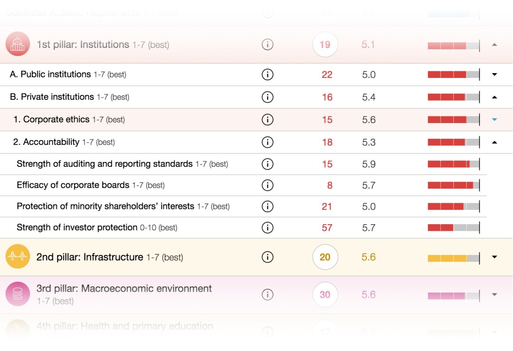Click the 1st pillar Institutions building icon

[x=18, y=45]
